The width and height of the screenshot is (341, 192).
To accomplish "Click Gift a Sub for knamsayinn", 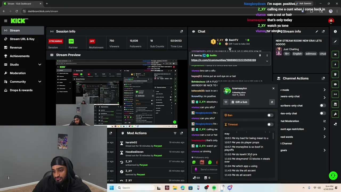I will tap(239, 102).
